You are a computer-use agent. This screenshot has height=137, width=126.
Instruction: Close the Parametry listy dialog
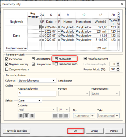point(122,4)
